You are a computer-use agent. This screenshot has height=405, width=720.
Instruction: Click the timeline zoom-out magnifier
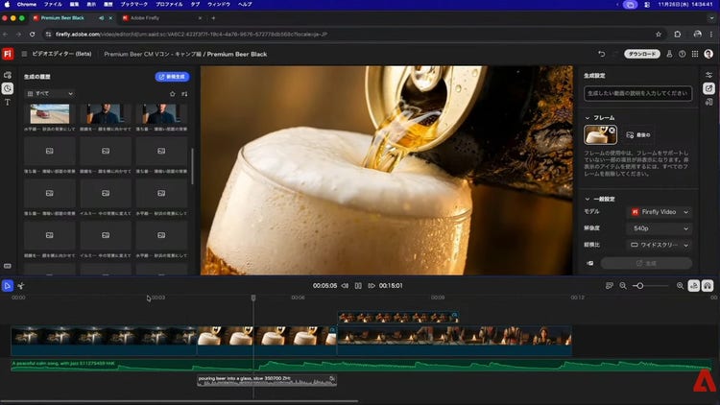point(623,285)
